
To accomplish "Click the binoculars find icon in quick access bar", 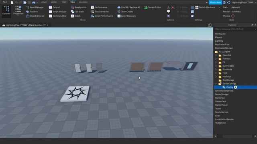I will point(34,2).
